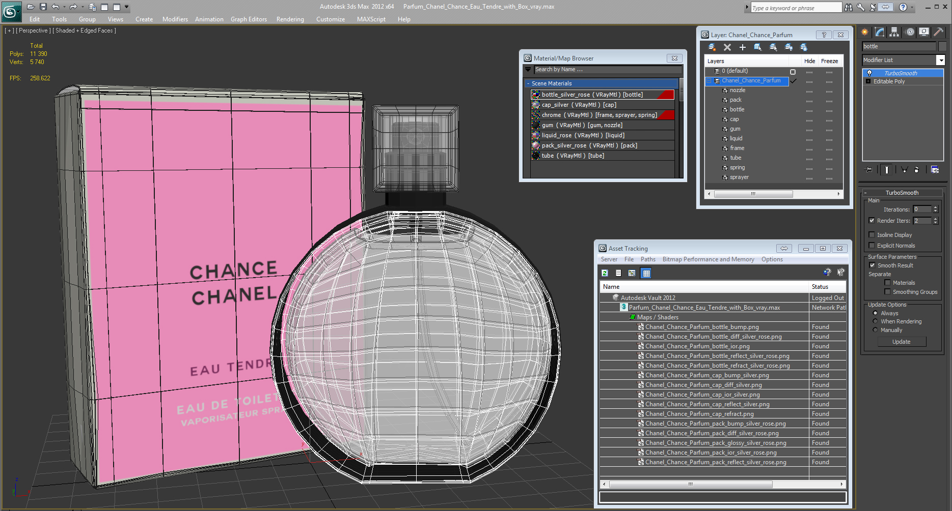Click Select Highlighted Objects icon in Layer dialog
The width and height of the screenshot is (952, 511).
coord(758,47)
